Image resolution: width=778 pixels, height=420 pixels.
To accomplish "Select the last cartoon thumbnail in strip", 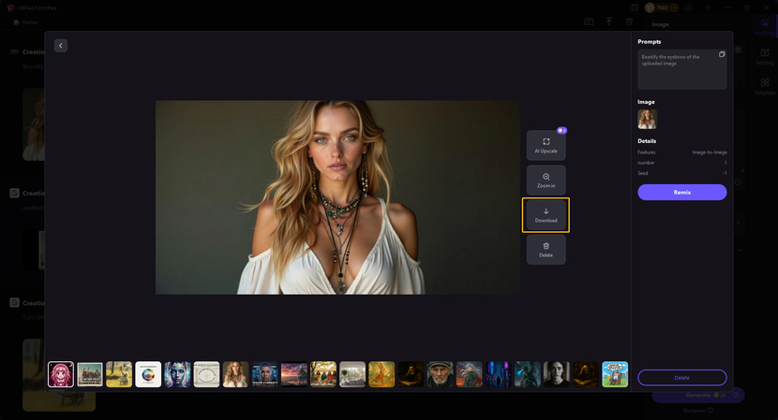I will 615,374.
